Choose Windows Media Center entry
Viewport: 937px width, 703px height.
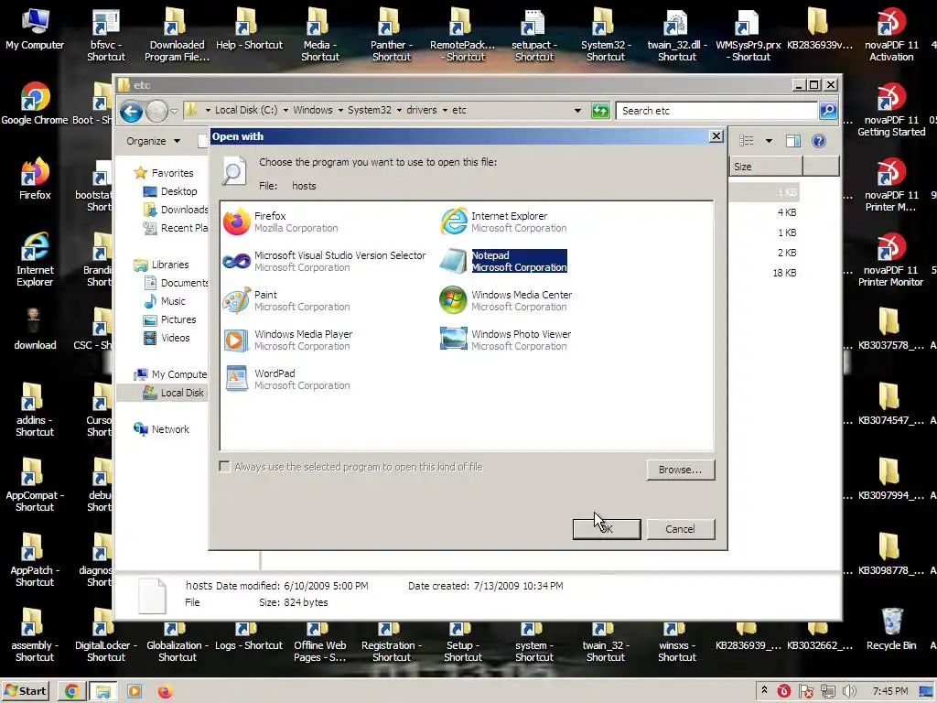click(506, 300)
